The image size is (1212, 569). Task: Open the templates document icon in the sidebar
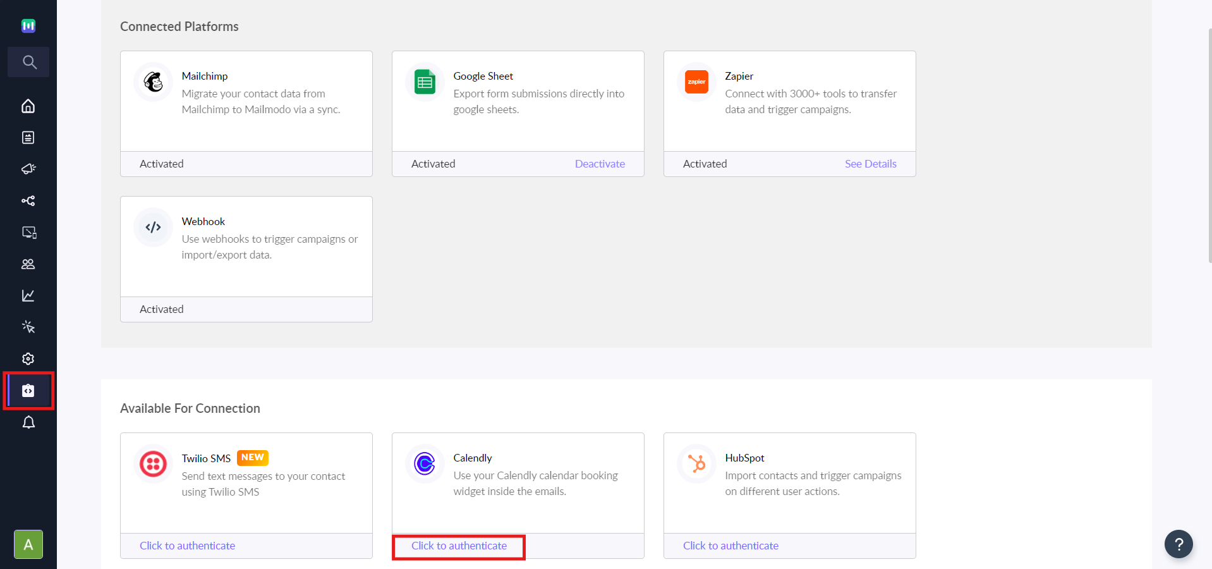pos(28,137)
